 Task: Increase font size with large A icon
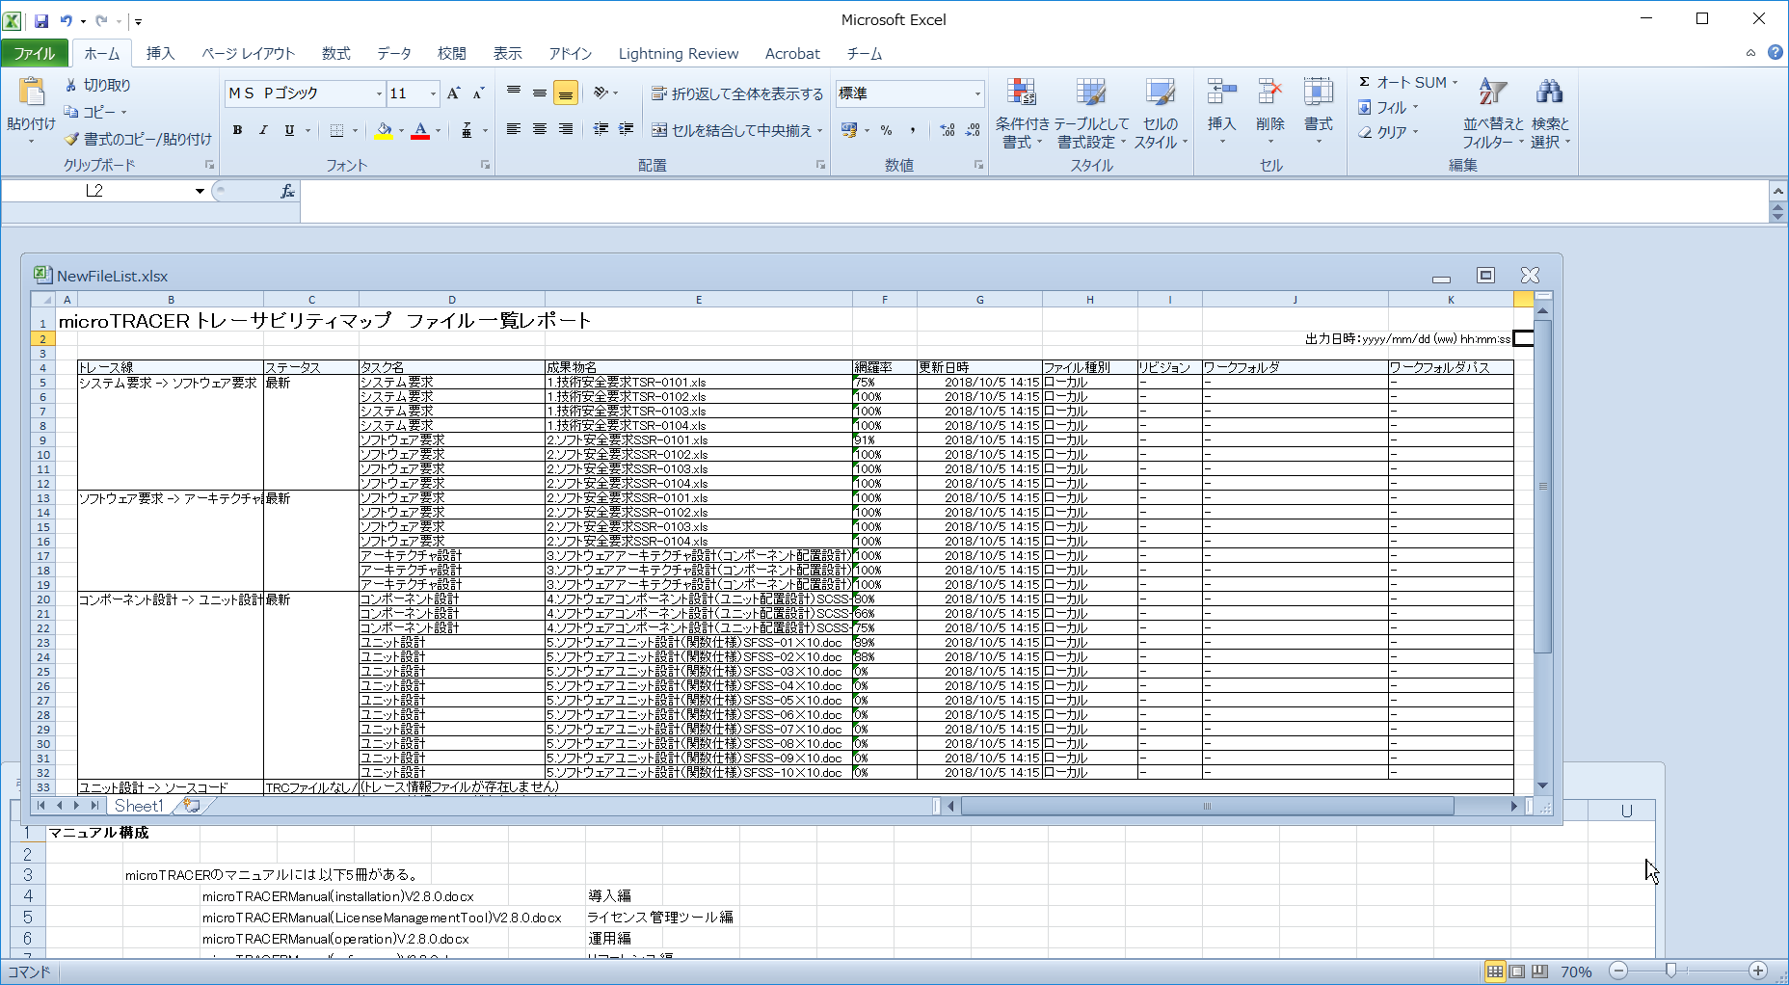(453, 93)
